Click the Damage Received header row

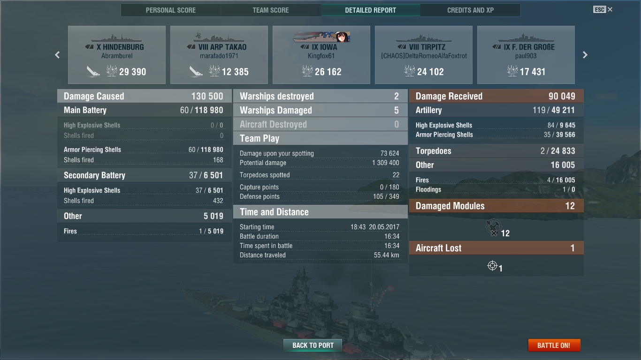tap(496, 96)
